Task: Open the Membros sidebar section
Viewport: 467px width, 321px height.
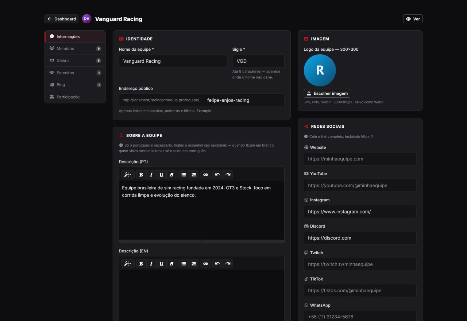Action: pyautogui.click(x=75, y=49)
